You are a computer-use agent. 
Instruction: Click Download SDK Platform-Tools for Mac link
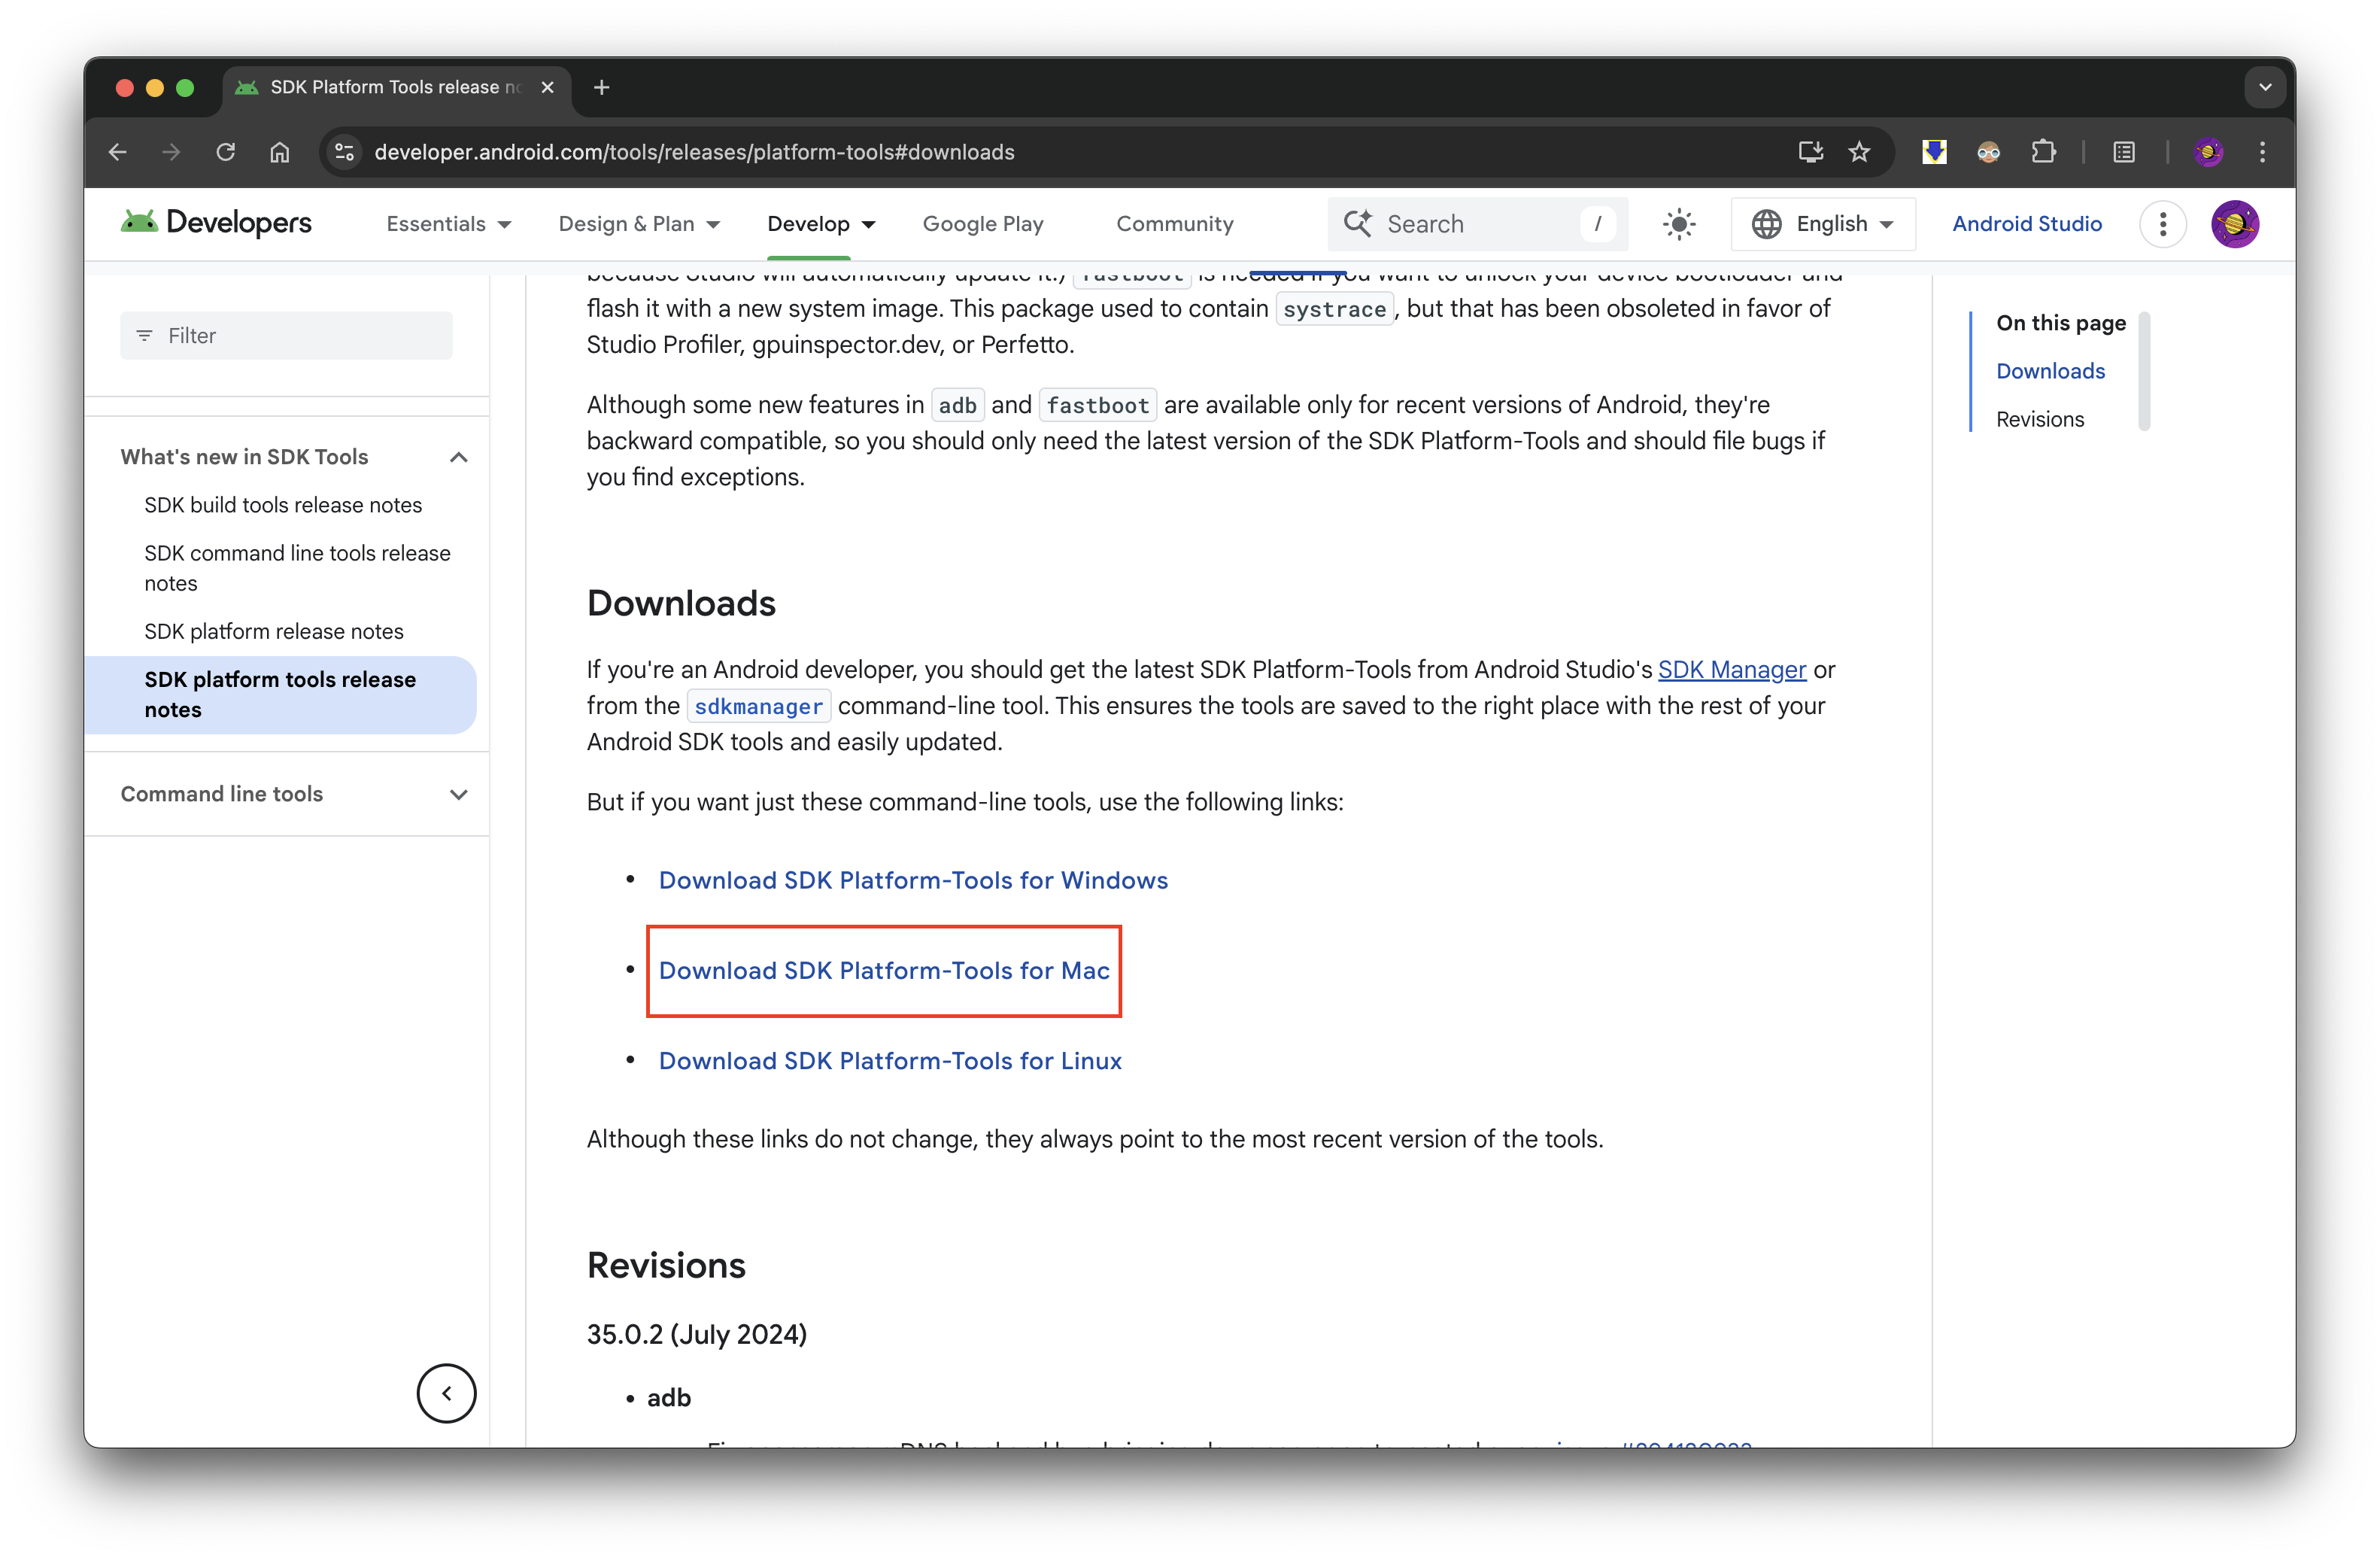[x=884, y=971]
